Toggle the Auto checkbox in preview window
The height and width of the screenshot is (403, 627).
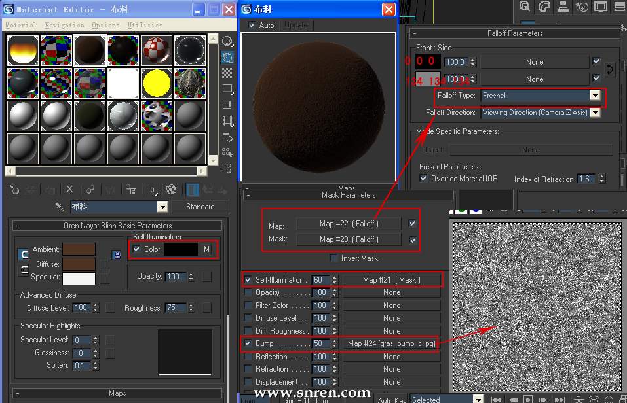pos(252,25)
